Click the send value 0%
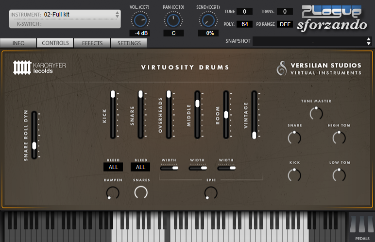Screen dimensions: 375x242 pyautogui.click(x=208, y=33)
